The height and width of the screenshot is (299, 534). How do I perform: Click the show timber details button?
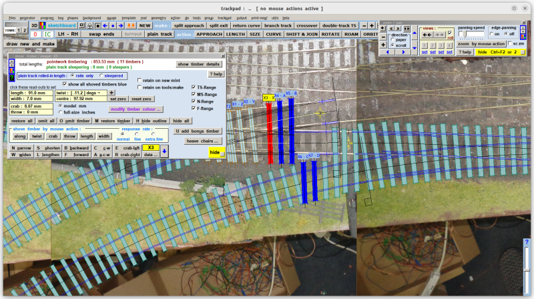pyautogui.click(x=199, y=64)
